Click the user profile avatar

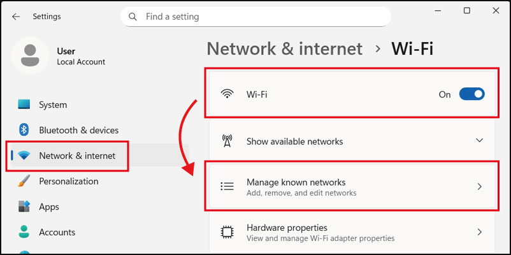[x=30, y=55]
